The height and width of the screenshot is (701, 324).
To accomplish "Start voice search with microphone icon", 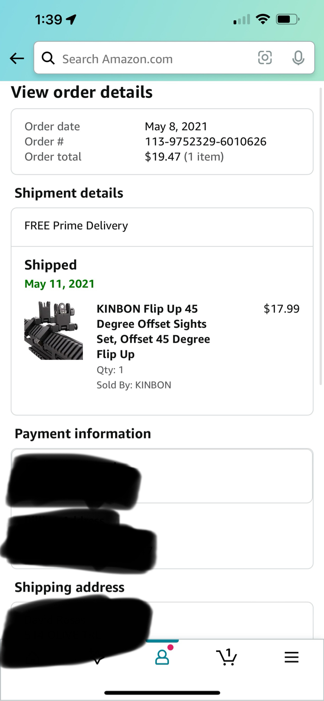I will pyautogui.click(x=299, y=58).
